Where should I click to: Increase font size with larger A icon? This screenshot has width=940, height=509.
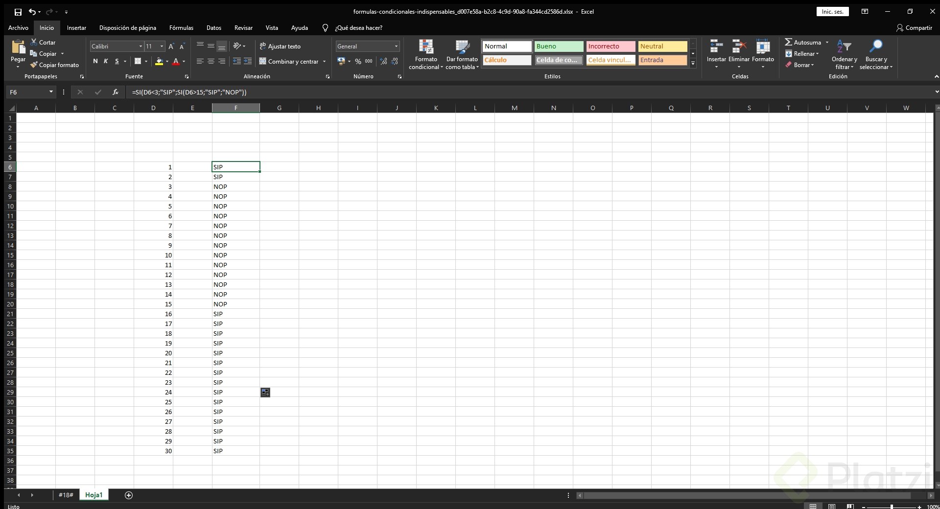tap(171, 46)
